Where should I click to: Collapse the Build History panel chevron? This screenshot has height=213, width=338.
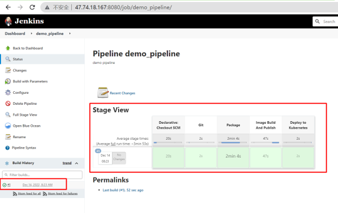pos(77,163)
